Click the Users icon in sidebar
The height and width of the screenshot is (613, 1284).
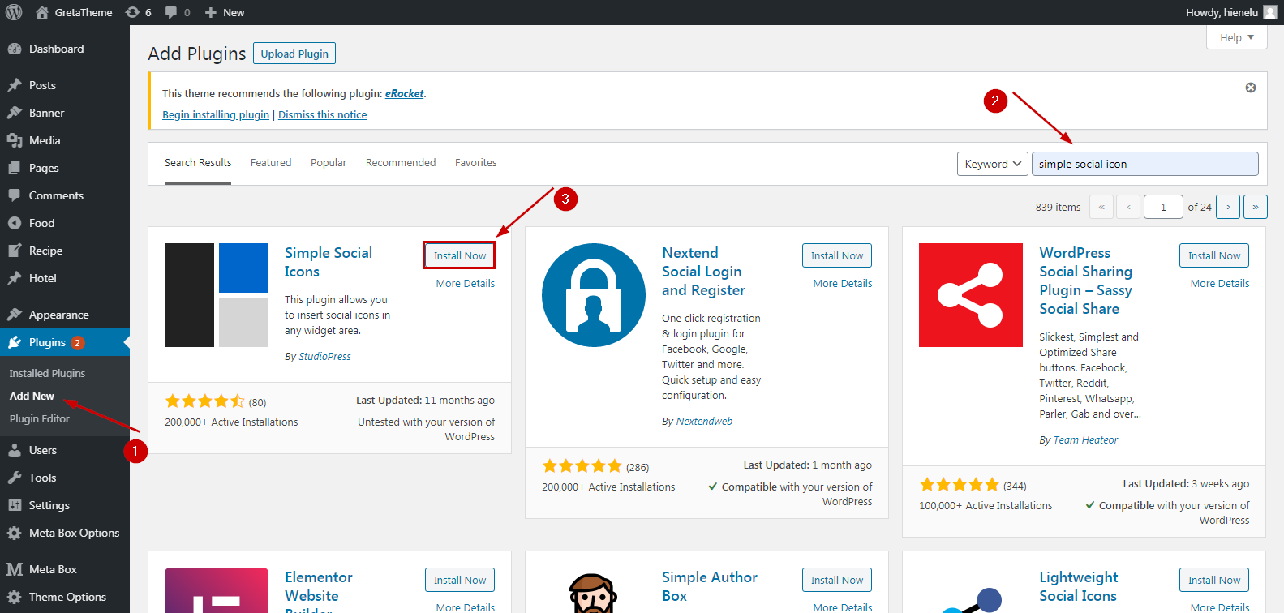pos(15,450)
